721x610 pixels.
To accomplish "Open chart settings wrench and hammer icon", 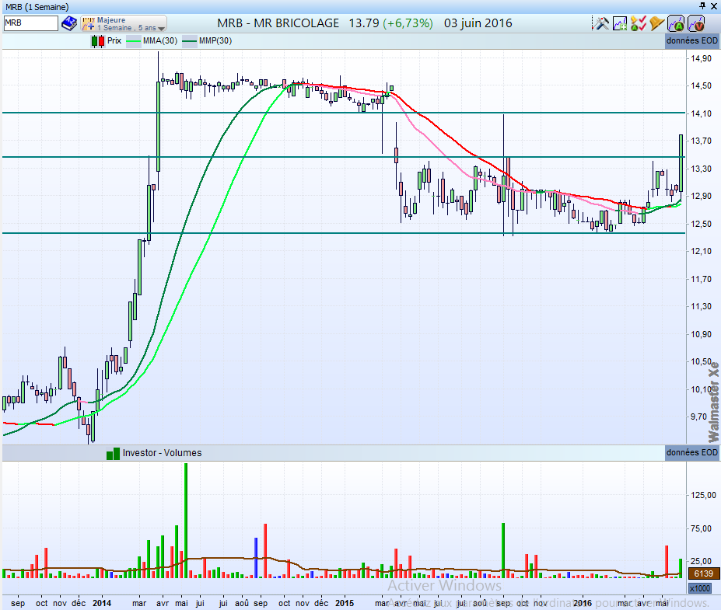I will [600, 23].
